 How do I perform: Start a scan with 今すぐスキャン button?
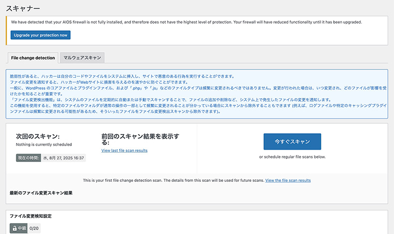(292, 142)
